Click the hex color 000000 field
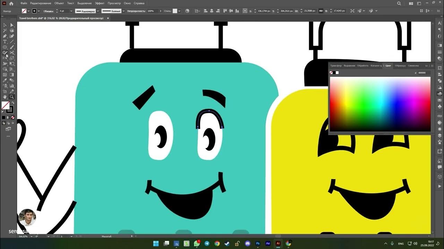 click(x=424, y=73)
